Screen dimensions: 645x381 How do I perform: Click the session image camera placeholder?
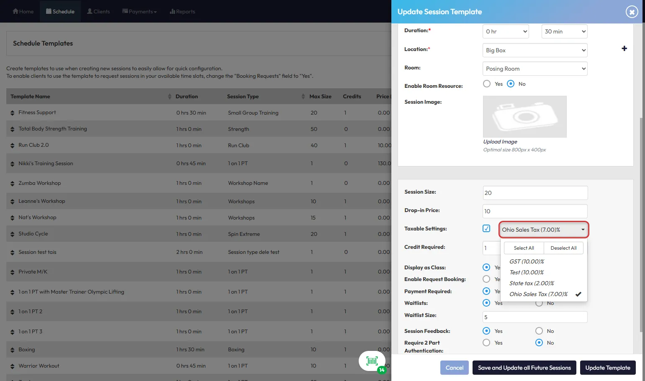pyautogui.click(x=524, y=117)
